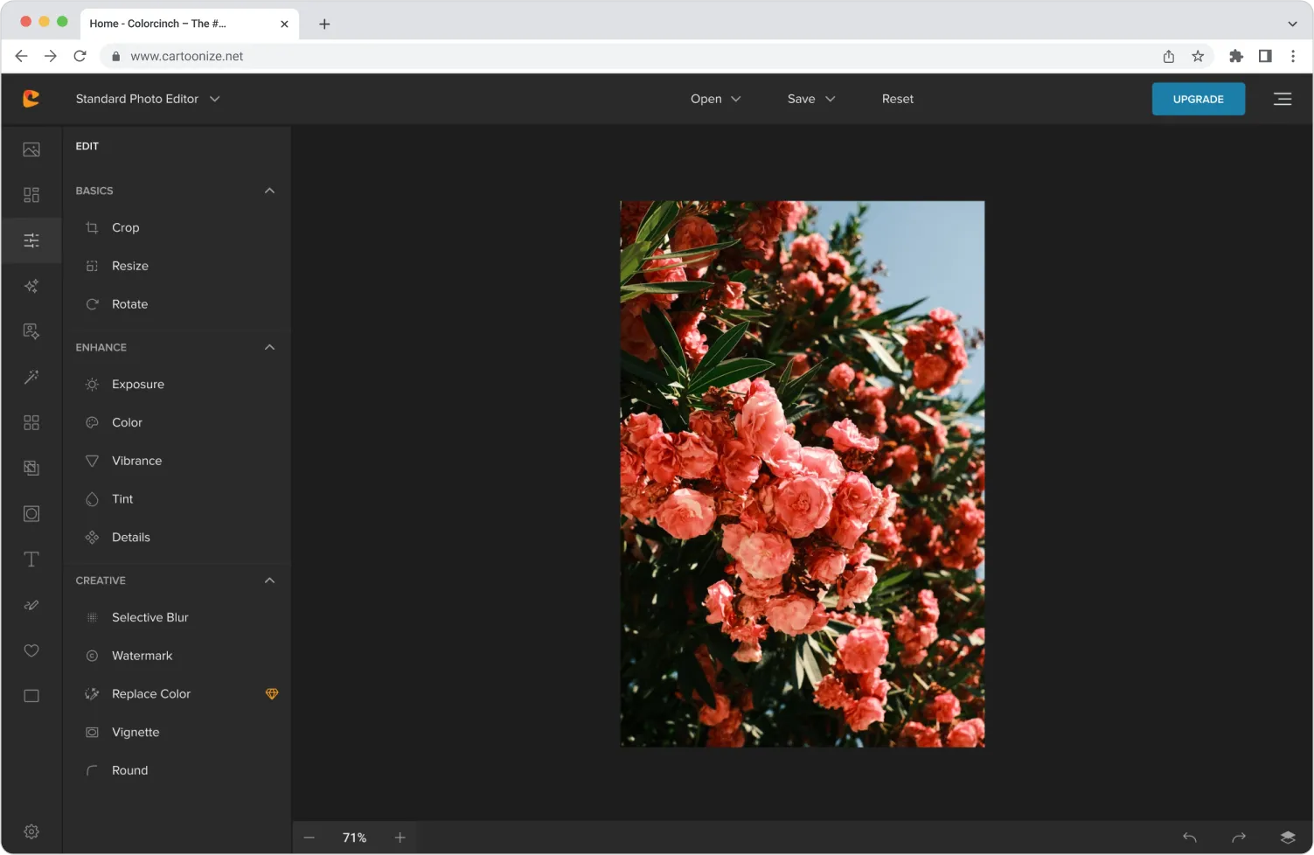Click the Reset button
The image size is (1314, 855).
[897, 99]
